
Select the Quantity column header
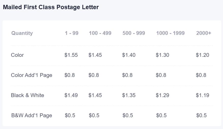[x=22, y=33]
